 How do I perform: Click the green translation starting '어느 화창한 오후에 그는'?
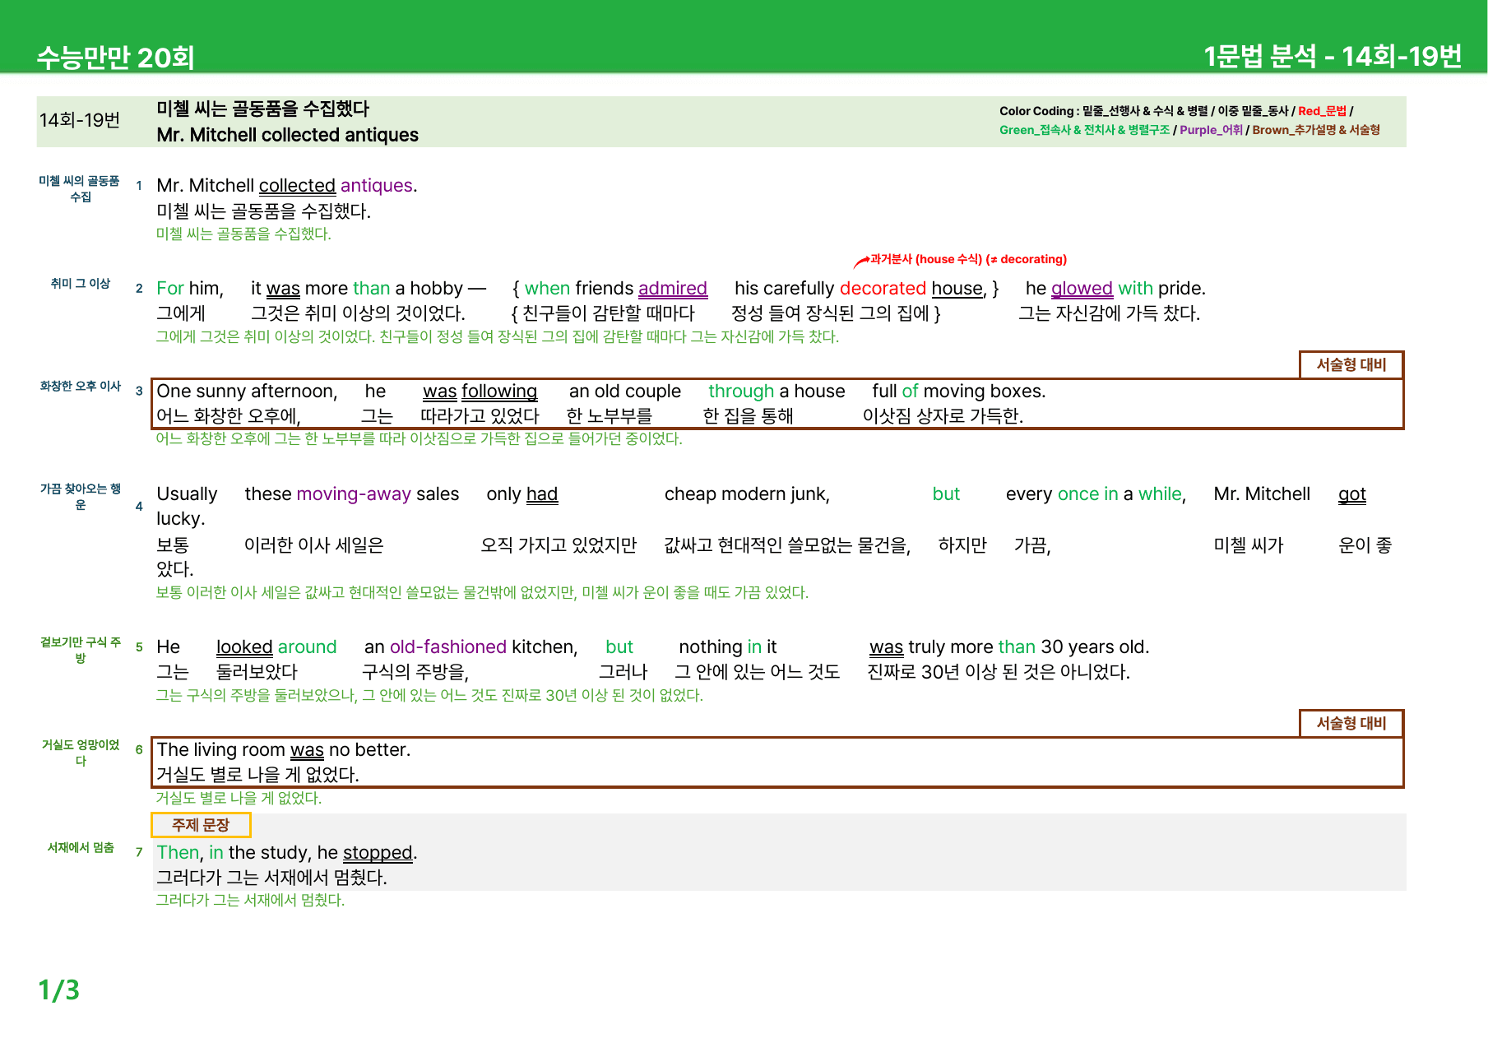420,438
